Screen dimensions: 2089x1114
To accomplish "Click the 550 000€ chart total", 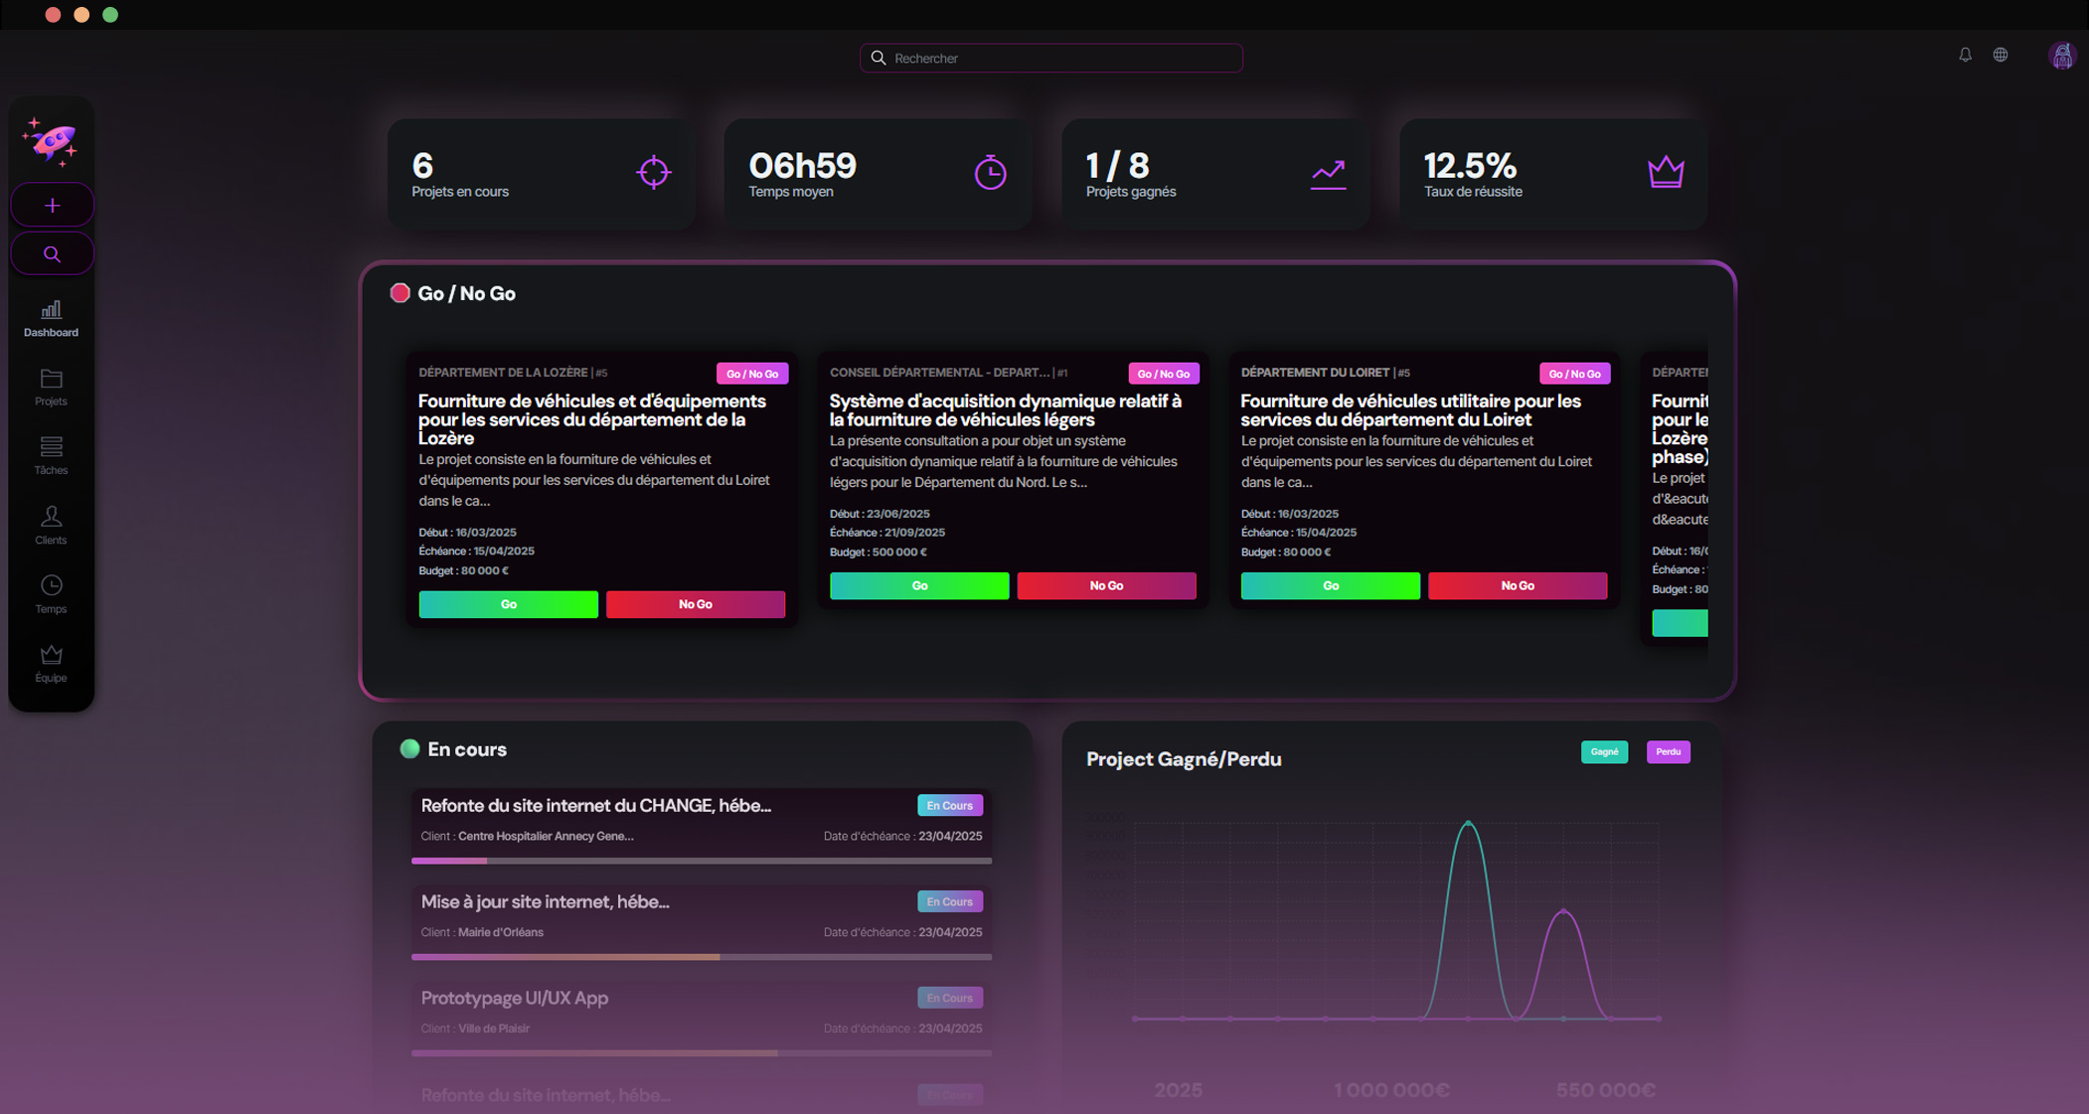I will tap(1605, 1090).
